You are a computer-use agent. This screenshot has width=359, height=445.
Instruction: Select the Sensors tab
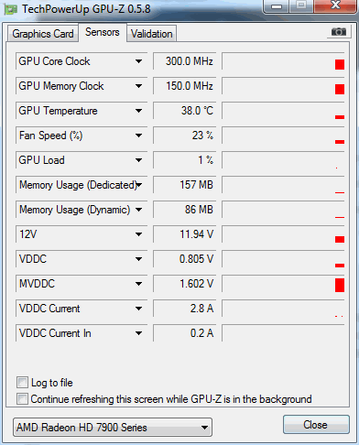coord(103,32)
